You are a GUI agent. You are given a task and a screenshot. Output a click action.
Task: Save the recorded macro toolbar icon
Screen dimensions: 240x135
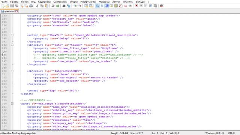pos(155,6)
